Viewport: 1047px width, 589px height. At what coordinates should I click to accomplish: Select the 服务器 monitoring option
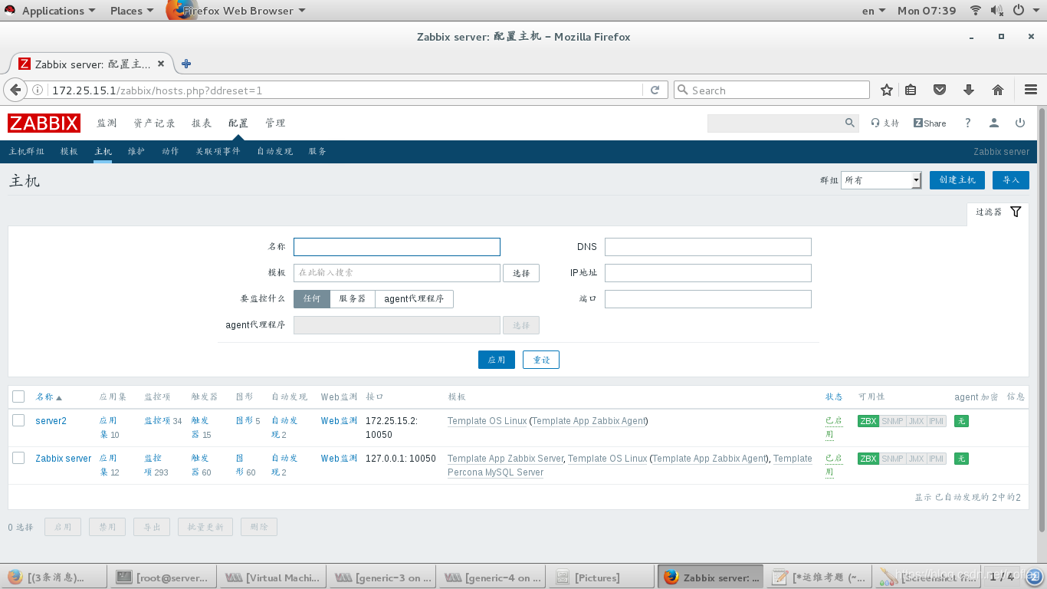(353, 299)
